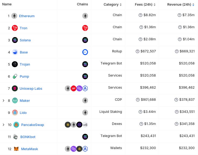Open the Solana protocol link
Image resolution: width=198 pixels, height=155 pixels.
click(x=25, y=40)
